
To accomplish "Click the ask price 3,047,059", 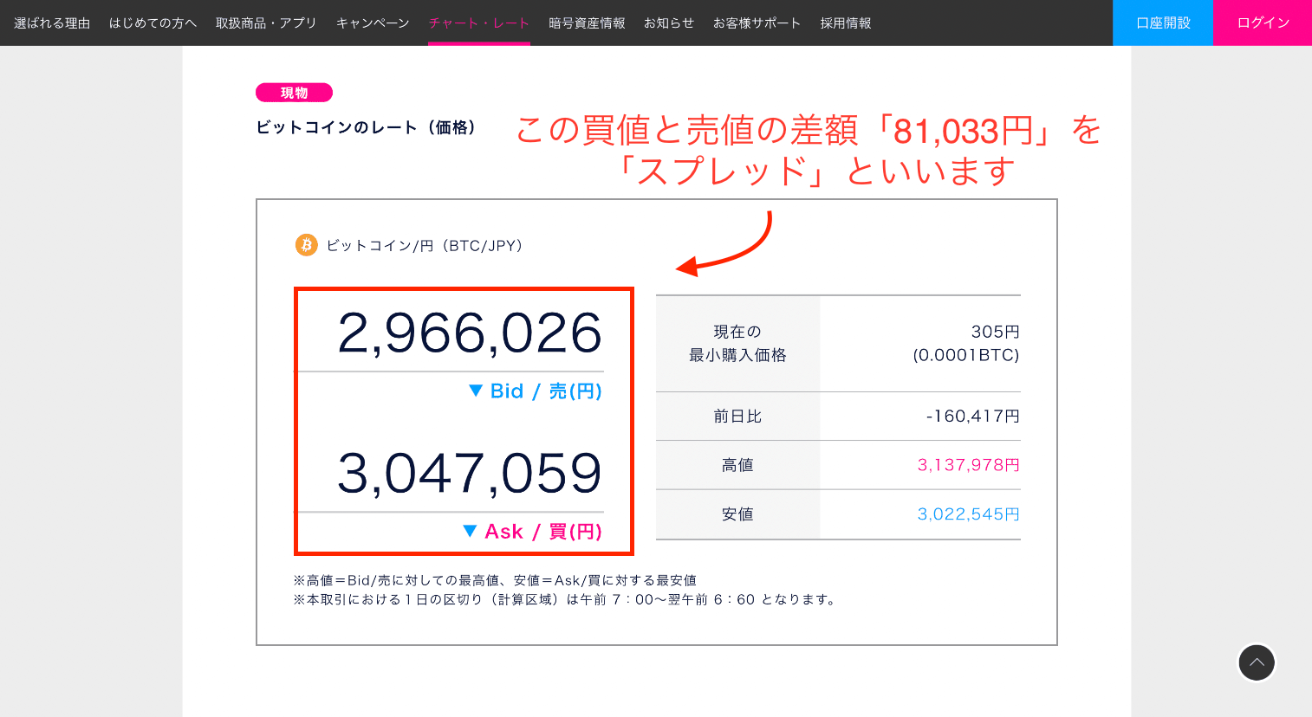I will 470,474.
